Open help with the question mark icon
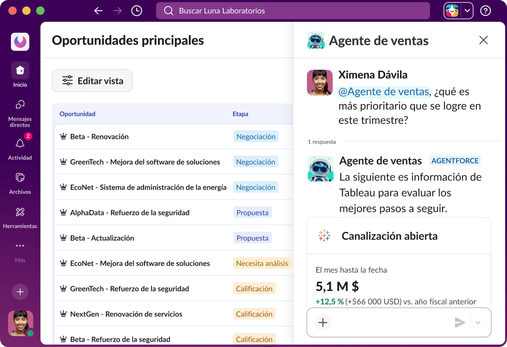This screenshot has height=347, width=507. [x=485, y=10]
